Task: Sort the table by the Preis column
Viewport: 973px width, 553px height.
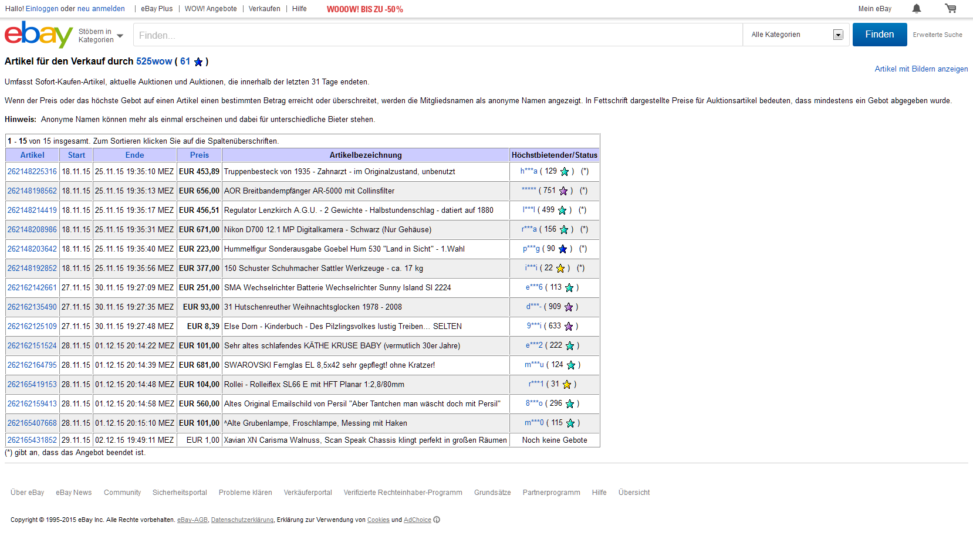Action: [200, 155]
